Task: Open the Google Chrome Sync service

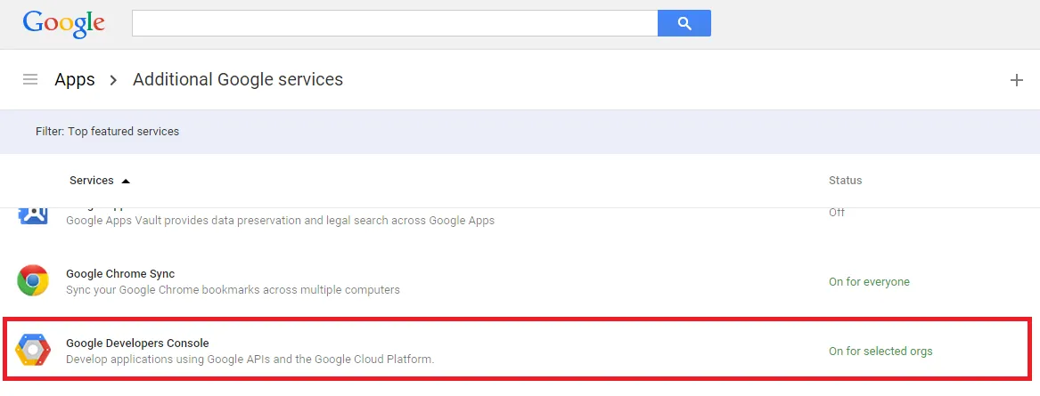Action: (120, 273)
